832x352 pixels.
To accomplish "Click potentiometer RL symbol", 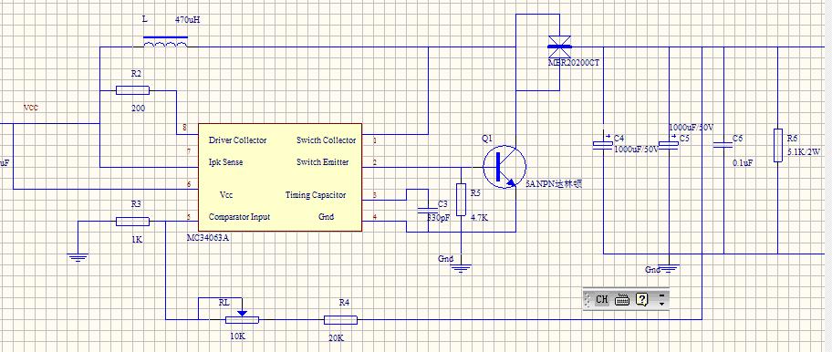I will coord(242,316).
